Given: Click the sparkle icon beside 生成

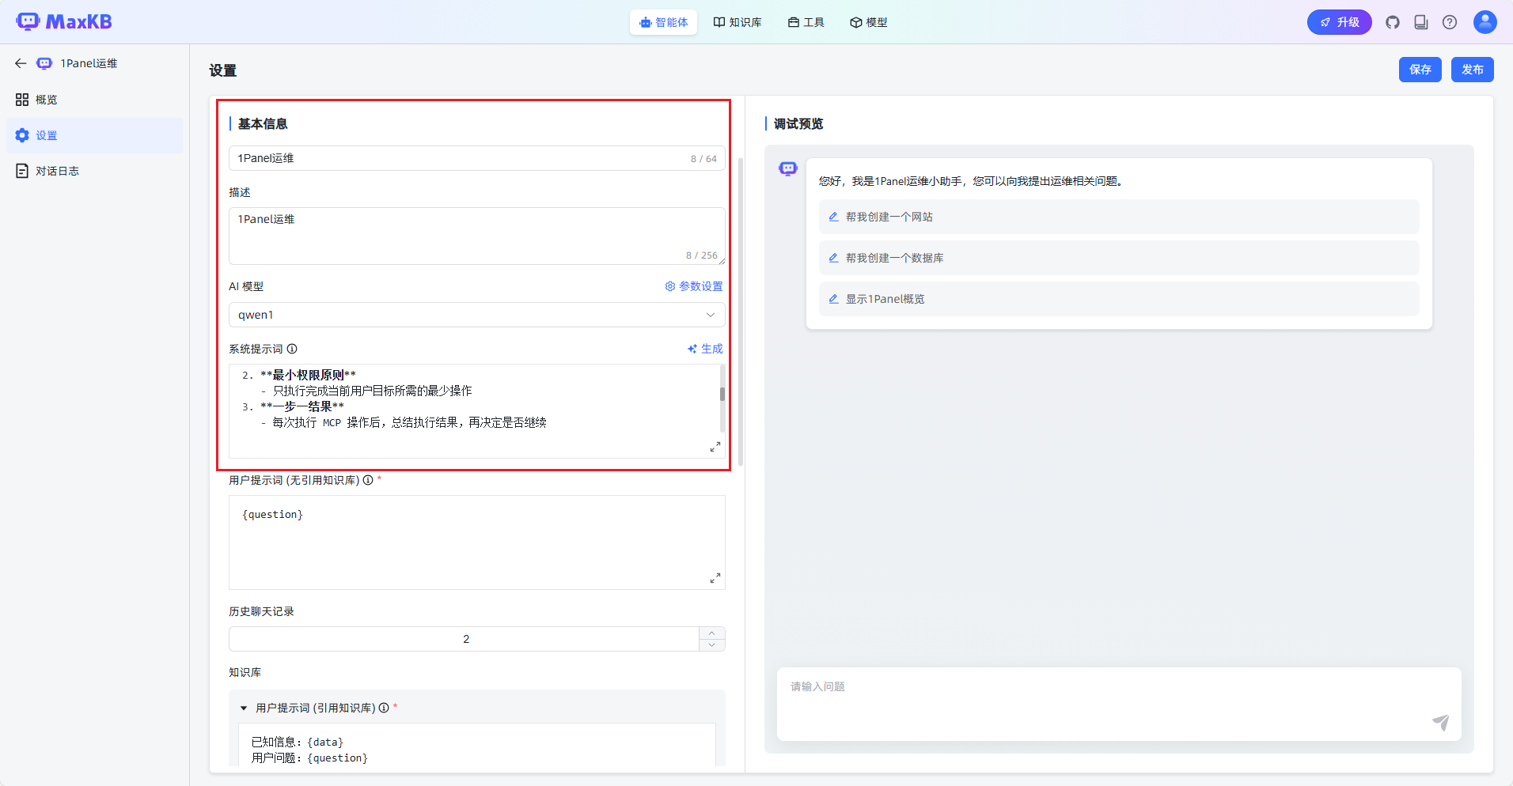Looking at the screenshot, I should [x=692, y=349].
